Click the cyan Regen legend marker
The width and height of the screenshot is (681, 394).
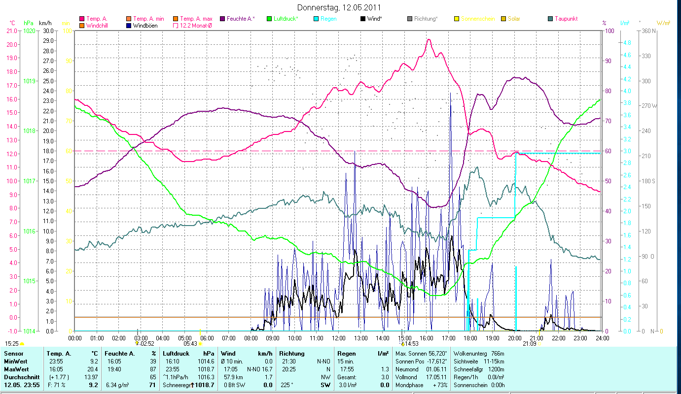point(316,19)
